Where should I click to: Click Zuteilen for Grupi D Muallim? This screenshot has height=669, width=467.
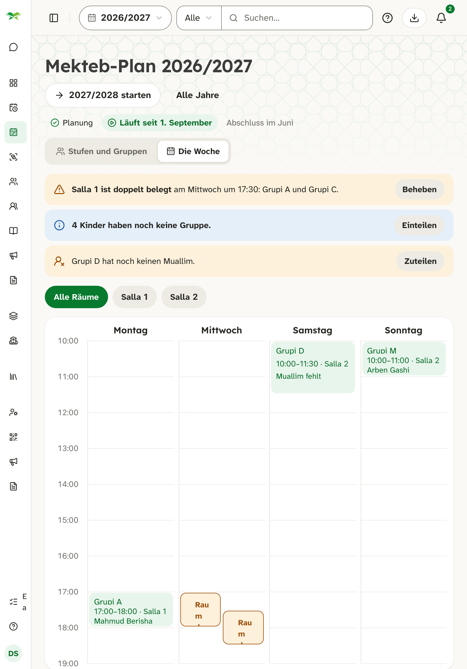pos(420,261)
